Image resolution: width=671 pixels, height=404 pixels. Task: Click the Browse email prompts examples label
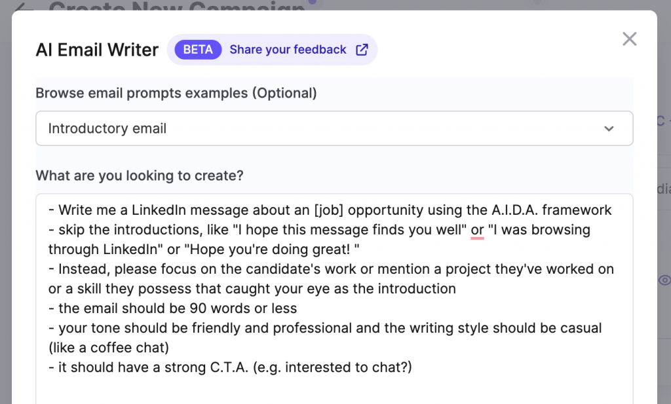point(176,93)
